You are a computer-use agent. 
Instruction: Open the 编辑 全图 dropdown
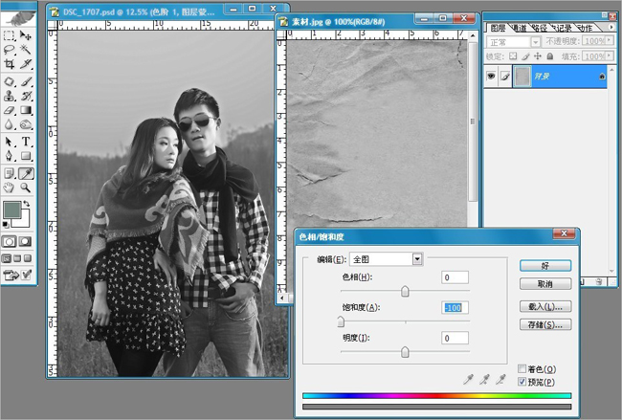pos(417,259)
